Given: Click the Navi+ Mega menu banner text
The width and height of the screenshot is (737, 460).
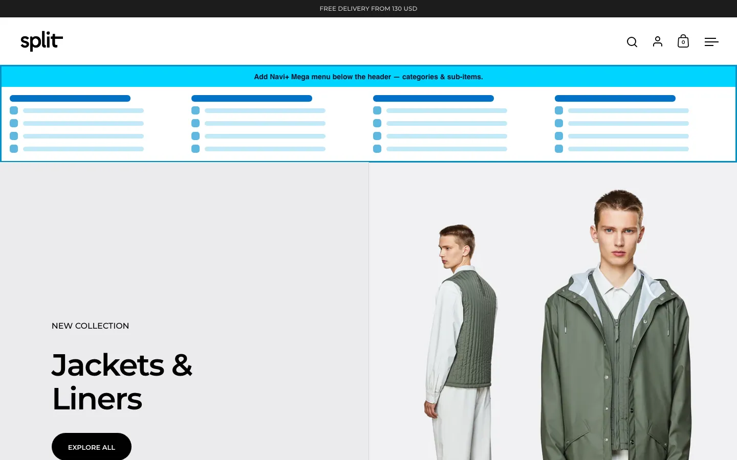Looking at the screenshot, I should (368, 77).
